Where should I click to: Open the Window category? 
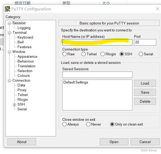19,52
